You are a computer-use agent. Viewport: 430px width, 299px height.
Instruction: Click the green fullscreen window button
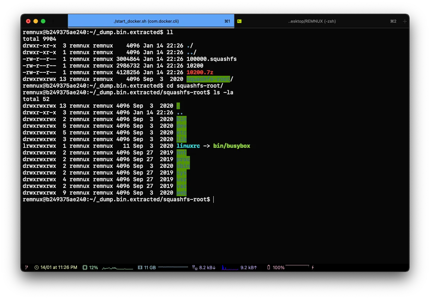[43, 22]
